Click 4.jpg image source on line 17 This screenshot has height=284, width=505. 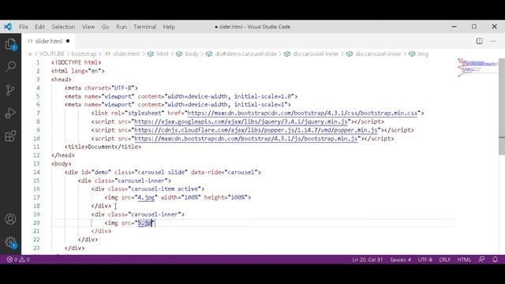(146, 197)
